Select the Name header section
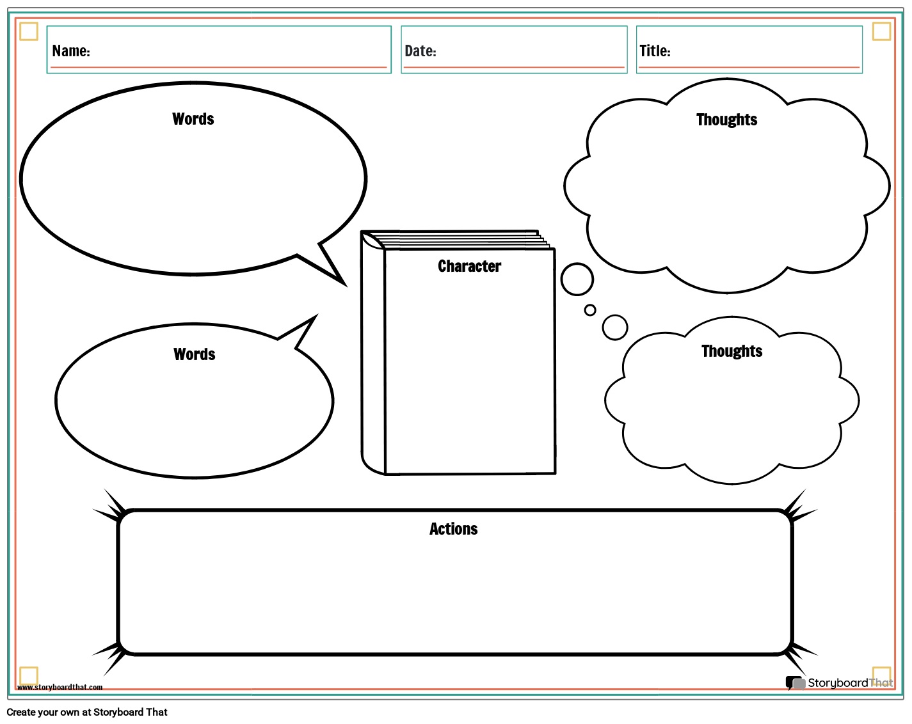 [219, 49]
